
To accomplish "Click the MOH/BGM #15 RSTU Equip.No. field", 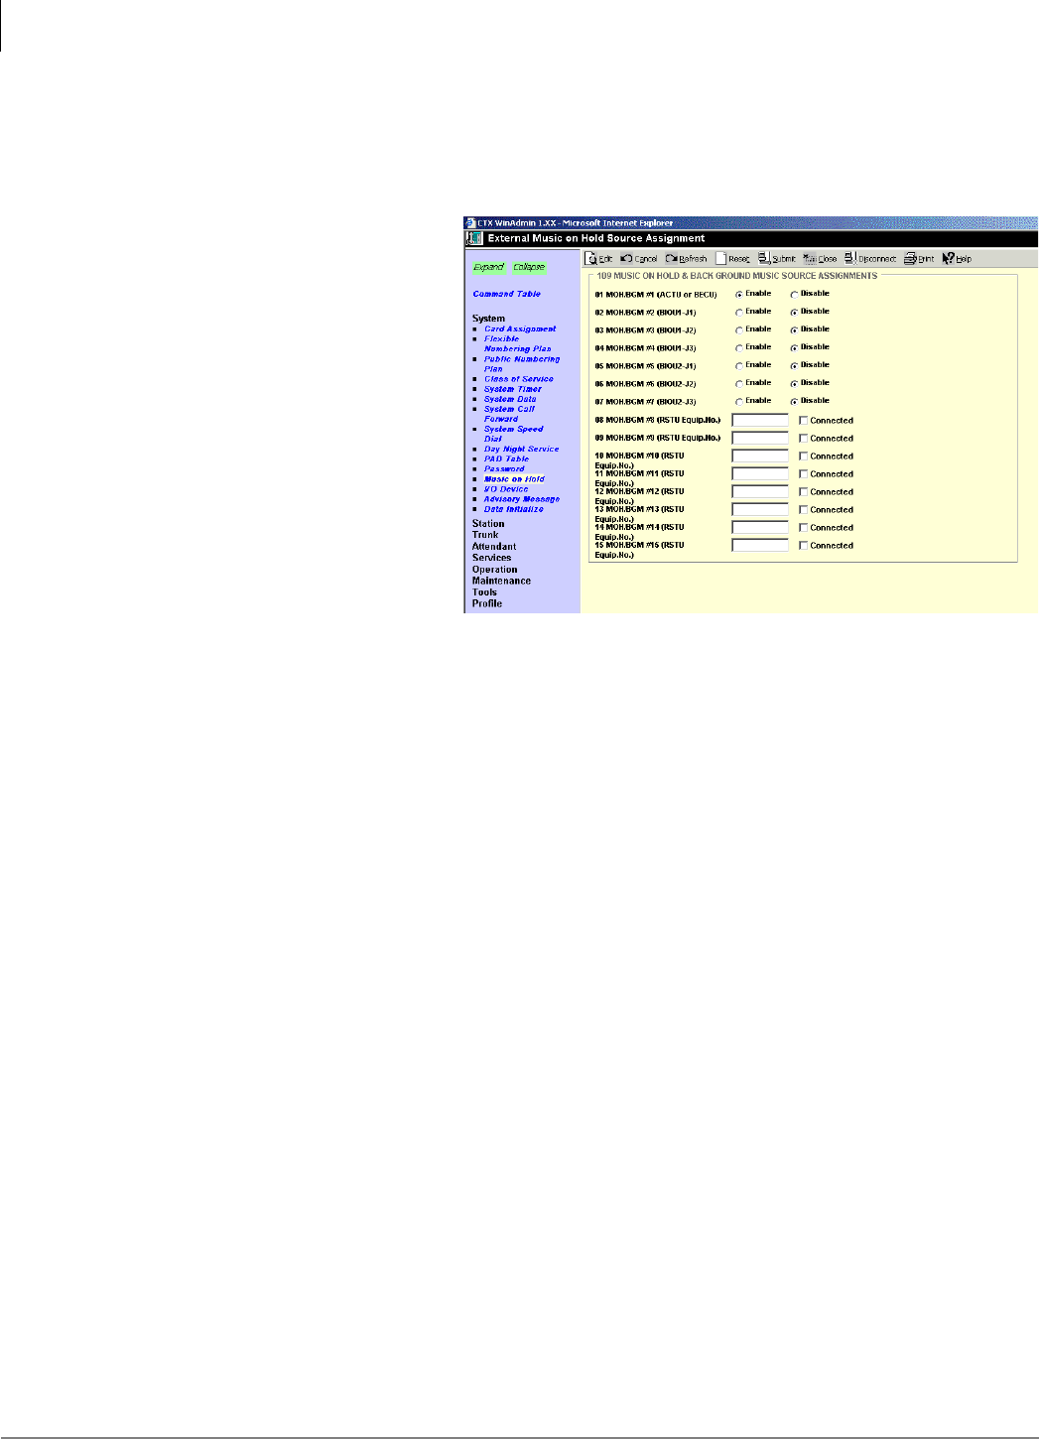I will 760,545.
